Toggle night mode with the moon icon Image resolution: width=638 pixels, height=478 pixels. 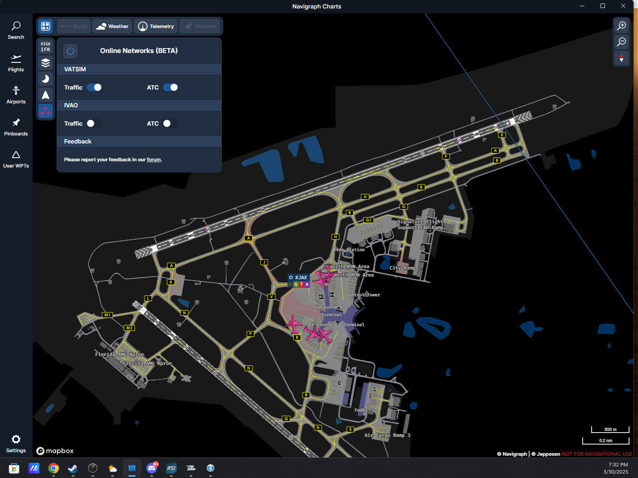(x=46, y=79)
